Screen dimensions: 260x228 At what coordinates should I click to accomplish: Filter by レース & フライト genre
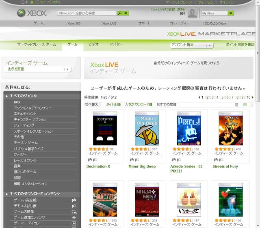26,160
